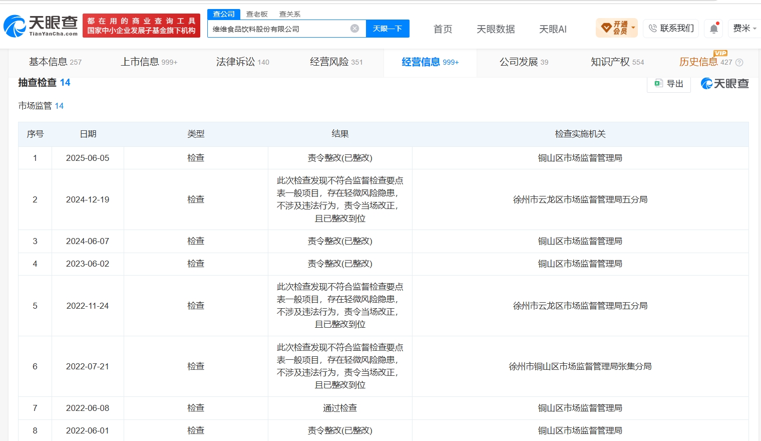Click the 通过检查 result cell
Screen dimensions: 761x441
click(340, 408)
